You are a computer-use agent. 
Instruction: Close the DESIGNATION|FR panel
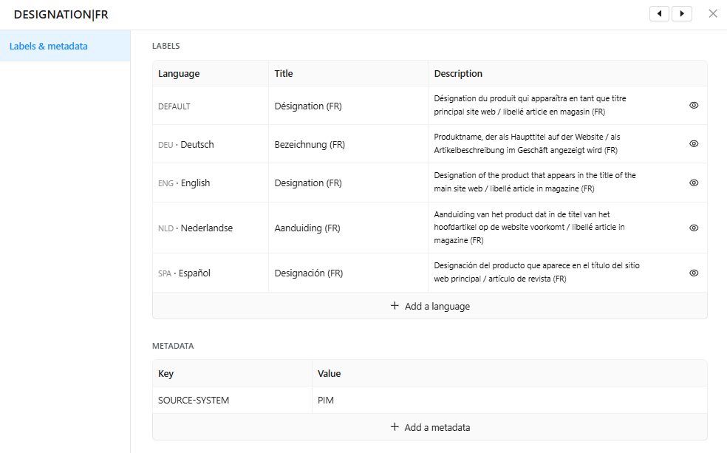(x=713, y=14)
